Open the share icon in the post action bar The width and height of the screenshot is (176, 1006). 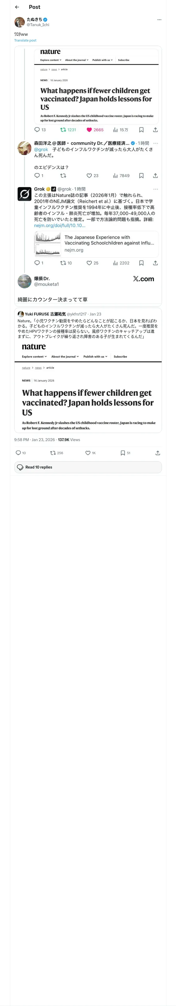[158, 453]
